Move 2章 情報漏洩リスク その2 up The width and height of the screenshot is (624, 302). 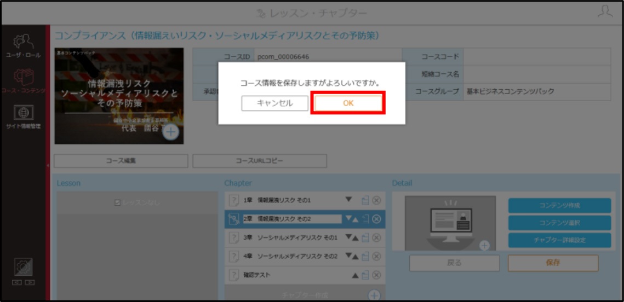click(x=356, y=219)
